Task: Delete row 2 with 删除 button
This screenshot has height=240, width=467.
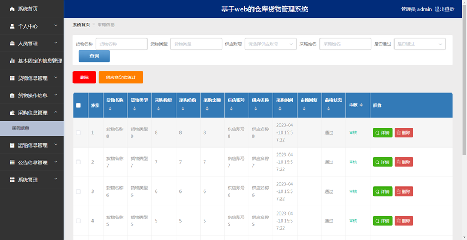Action: pyautogui.click(x=404, y=162)
